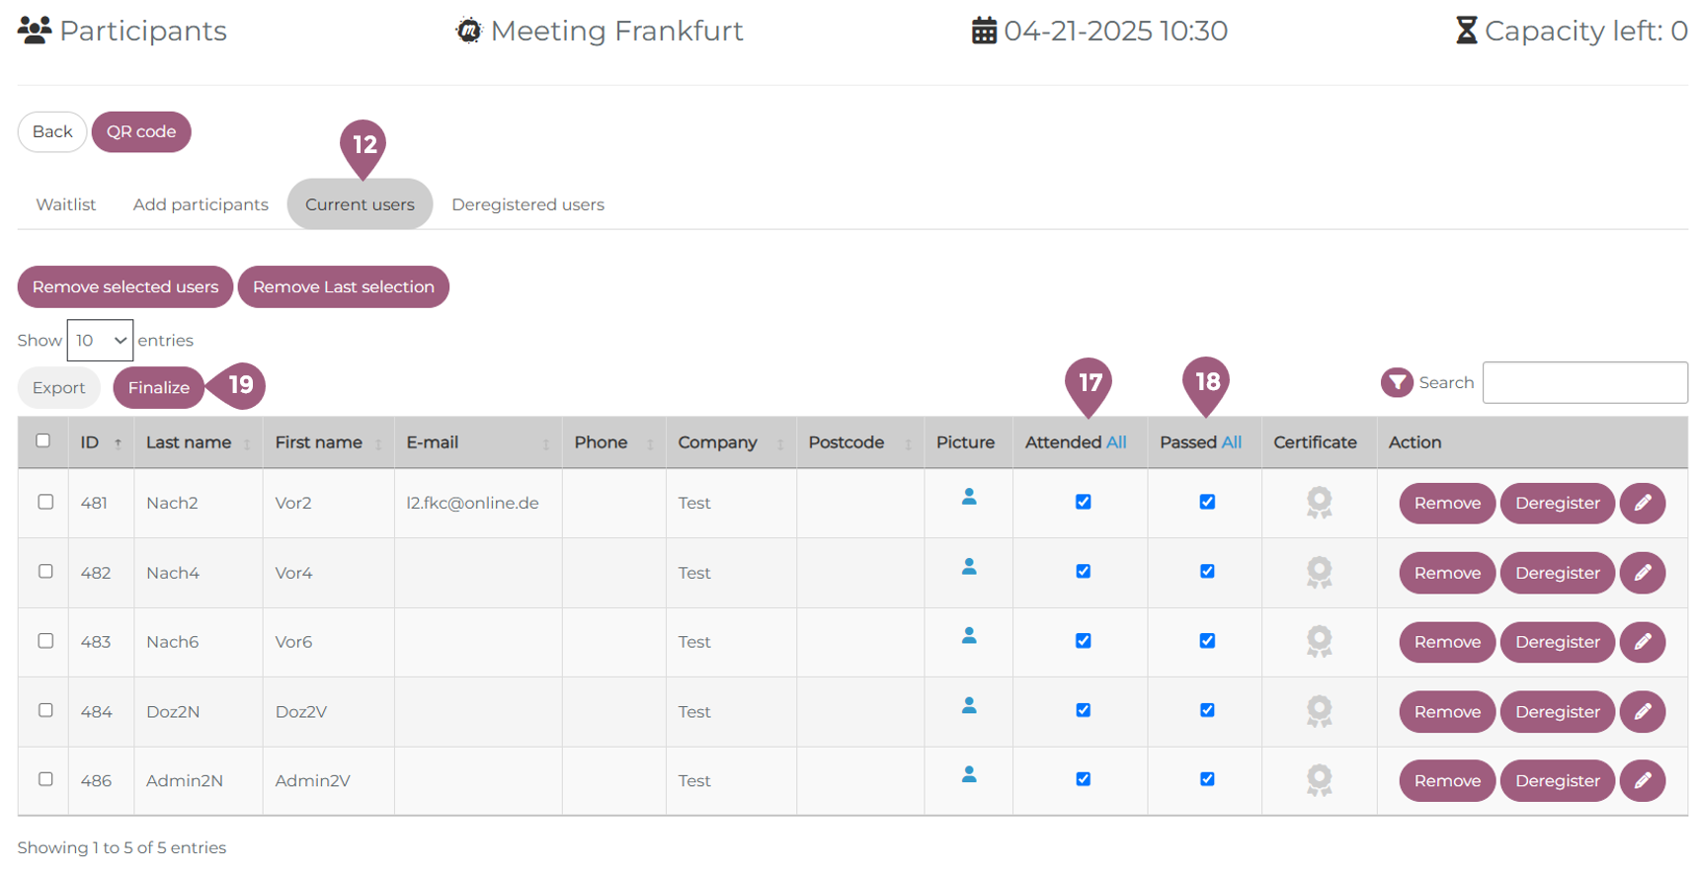Open the certificate badge icon for Doz2N
This screenshot has width=1696, height=875.
[x=1318, y=711]
